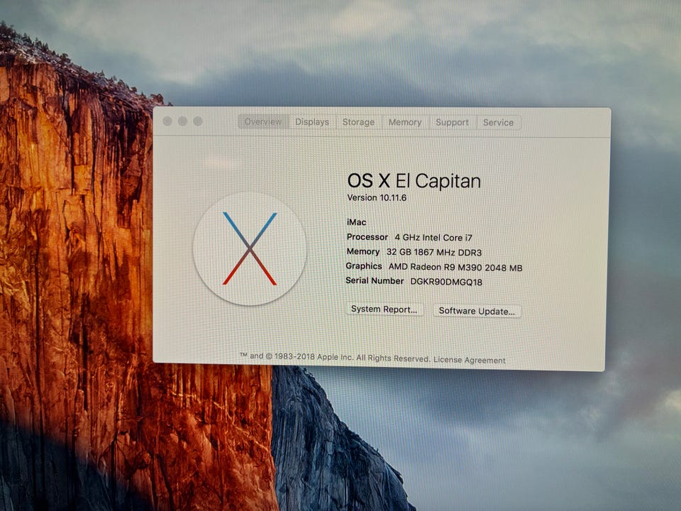Select the serial number DGKR90DMGQ18
The height and width of the screenshot is (511, 681).
[x=446, y=282]
